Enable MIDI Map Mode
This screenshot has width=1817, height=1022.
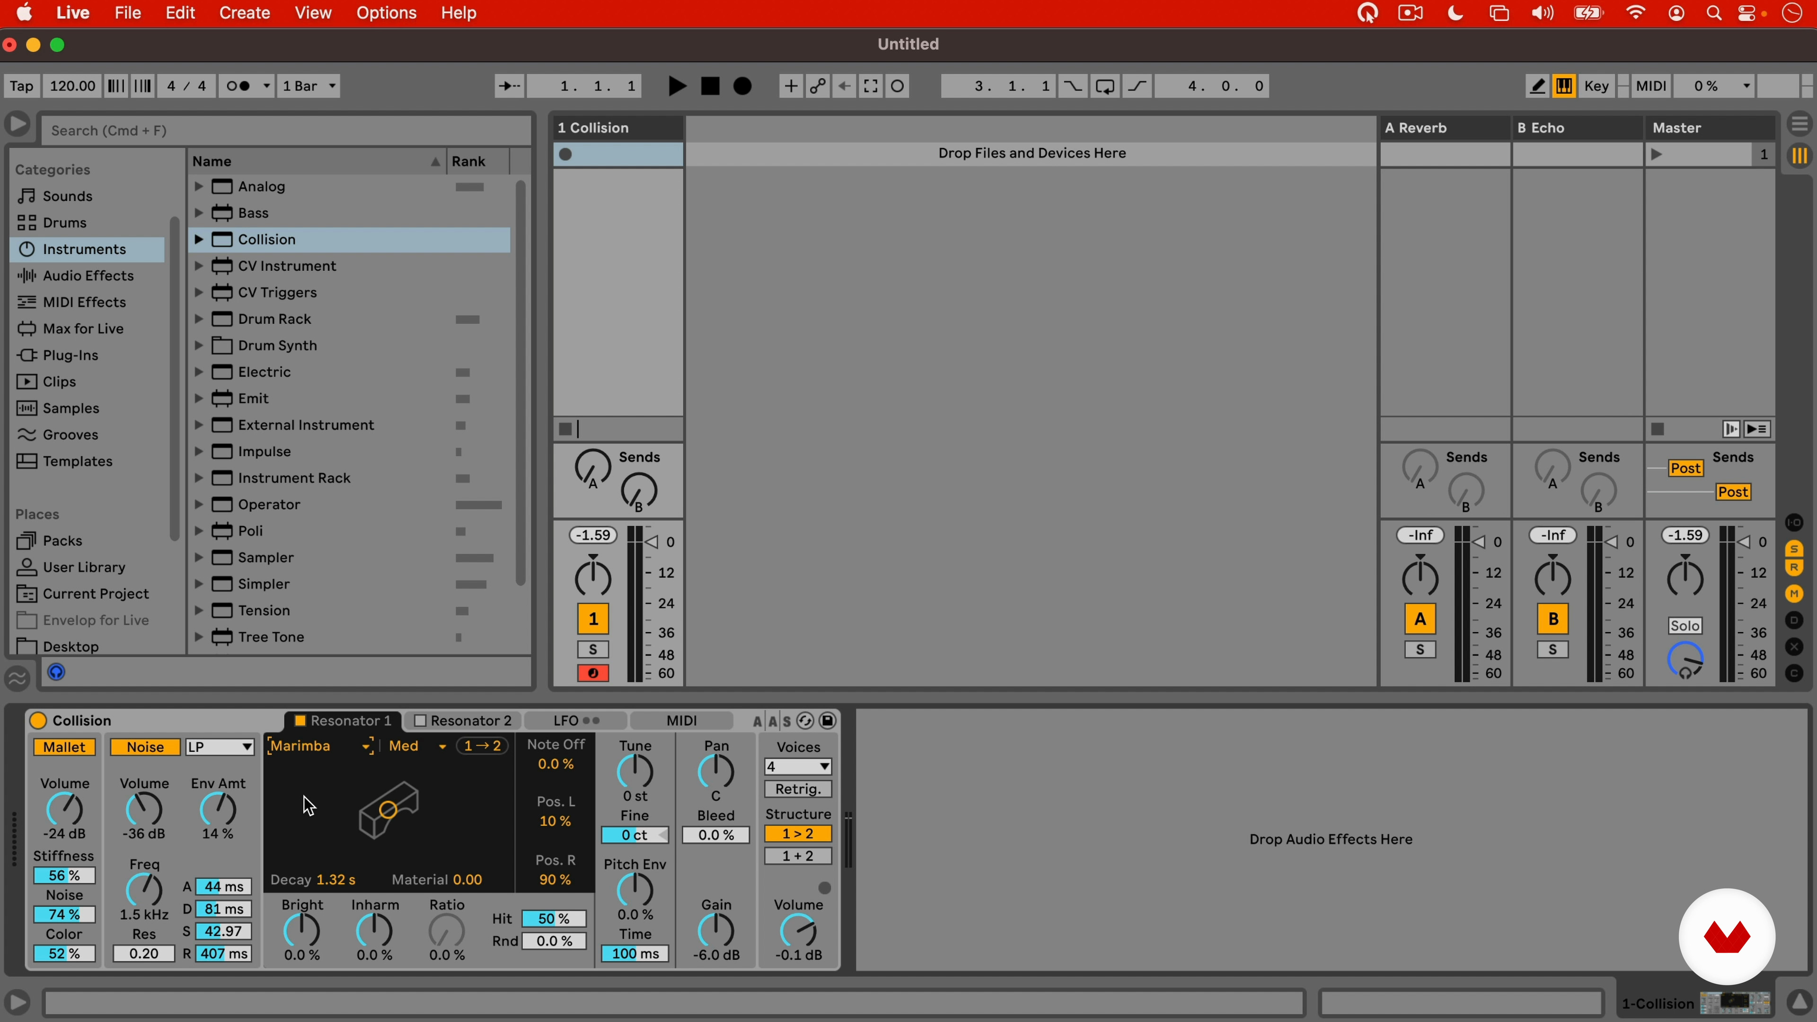pos(1650,86)
